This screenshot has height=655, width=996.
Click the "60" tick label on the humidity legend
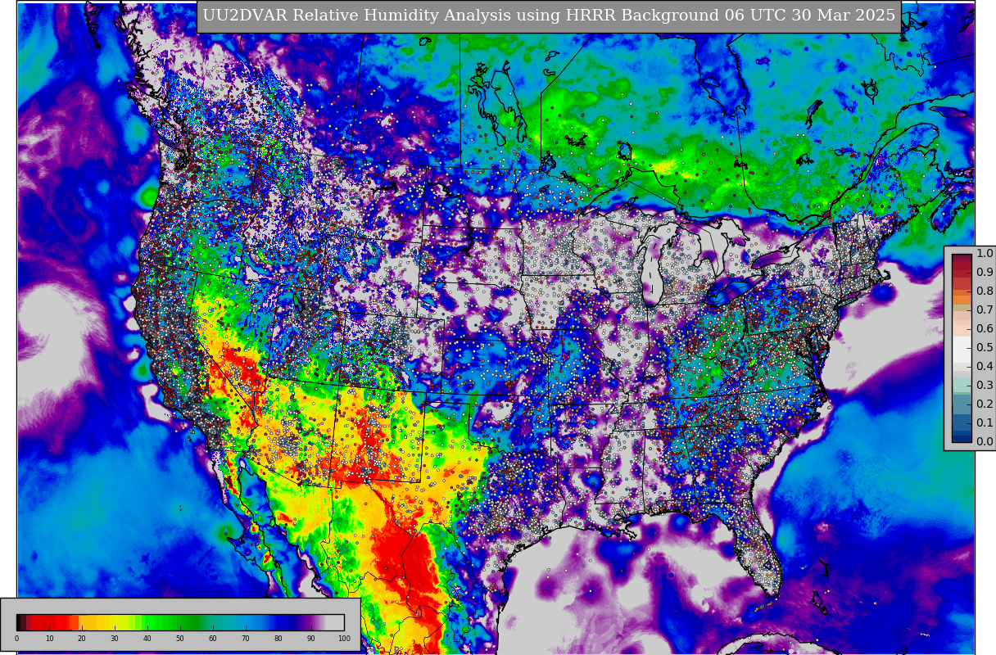[213, 639]
